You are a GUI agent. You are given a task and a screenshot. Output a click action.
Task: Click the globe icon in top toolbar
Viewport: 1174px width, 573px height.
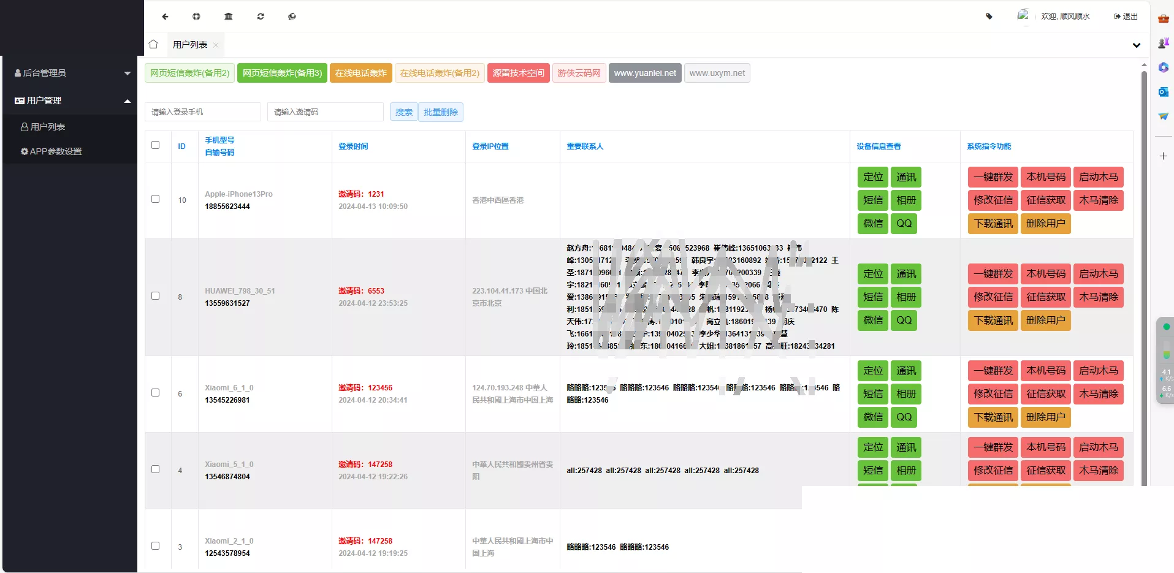292,17
